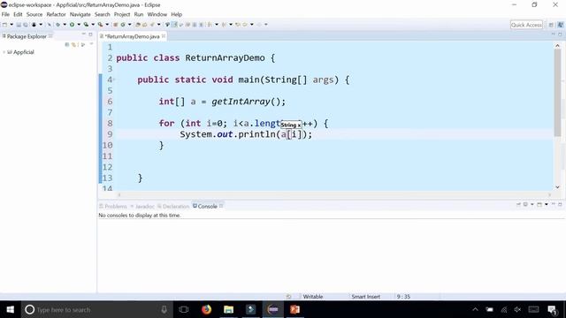The height and width of the screenshot is (318, 566).
Task: Switch to the Javadoc tab
Action: pos(142,206)
